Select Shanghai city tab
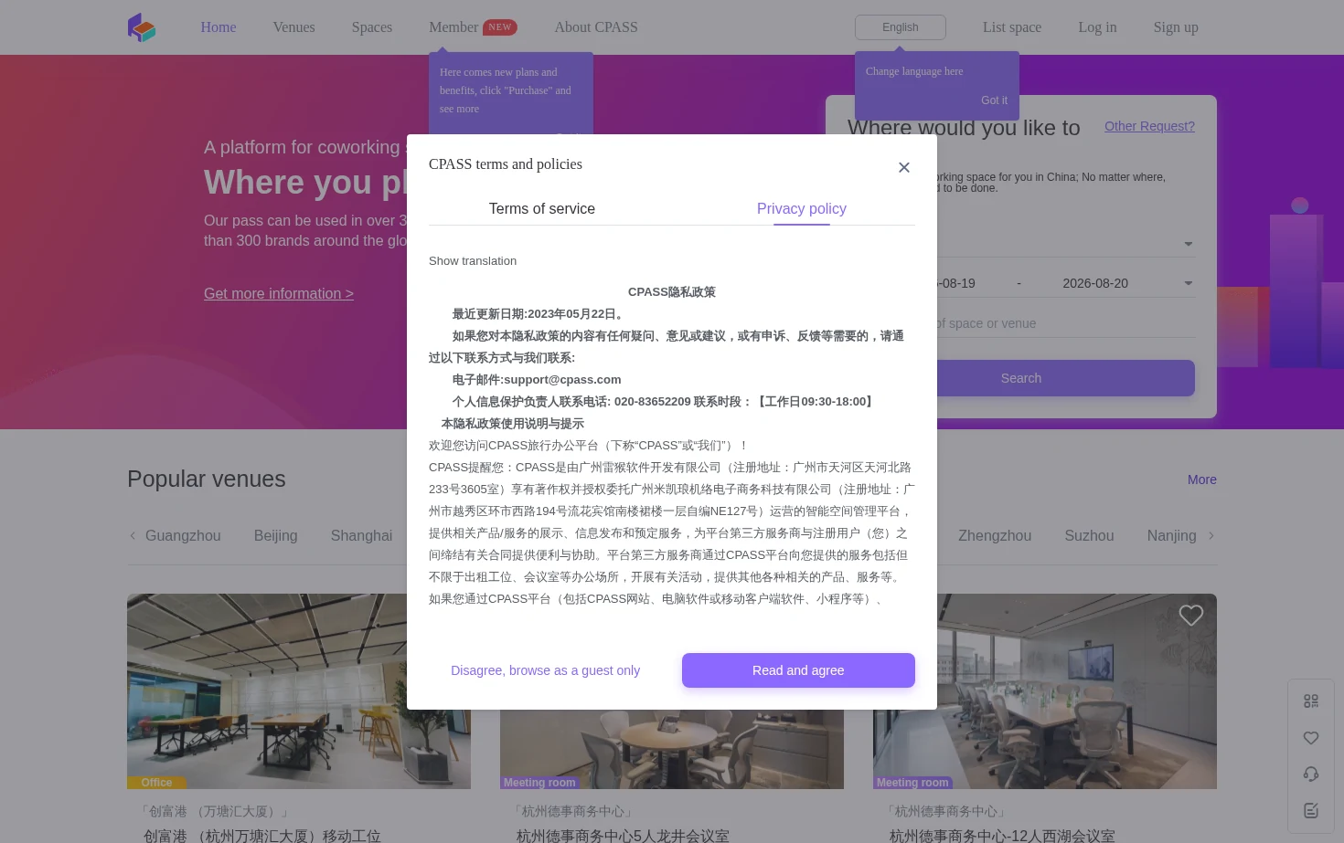 (362, 536)
